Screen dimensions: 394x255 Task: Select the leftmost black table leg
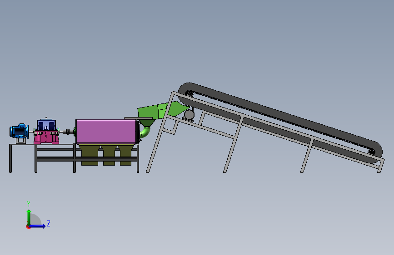10,158
